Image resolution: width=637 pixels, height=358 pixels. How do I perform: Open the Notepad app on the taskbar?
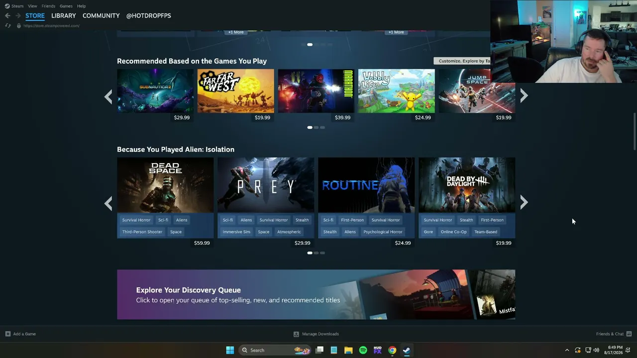click(x=334, y=350)
